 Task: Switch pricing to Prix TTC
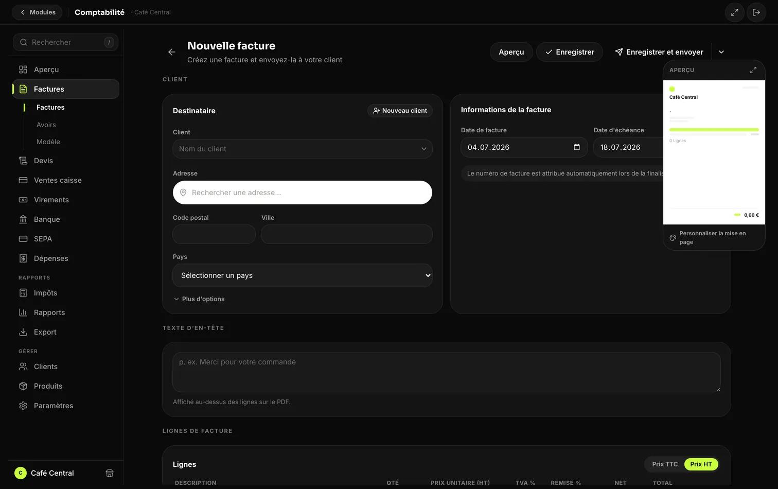tap(665, 464)
